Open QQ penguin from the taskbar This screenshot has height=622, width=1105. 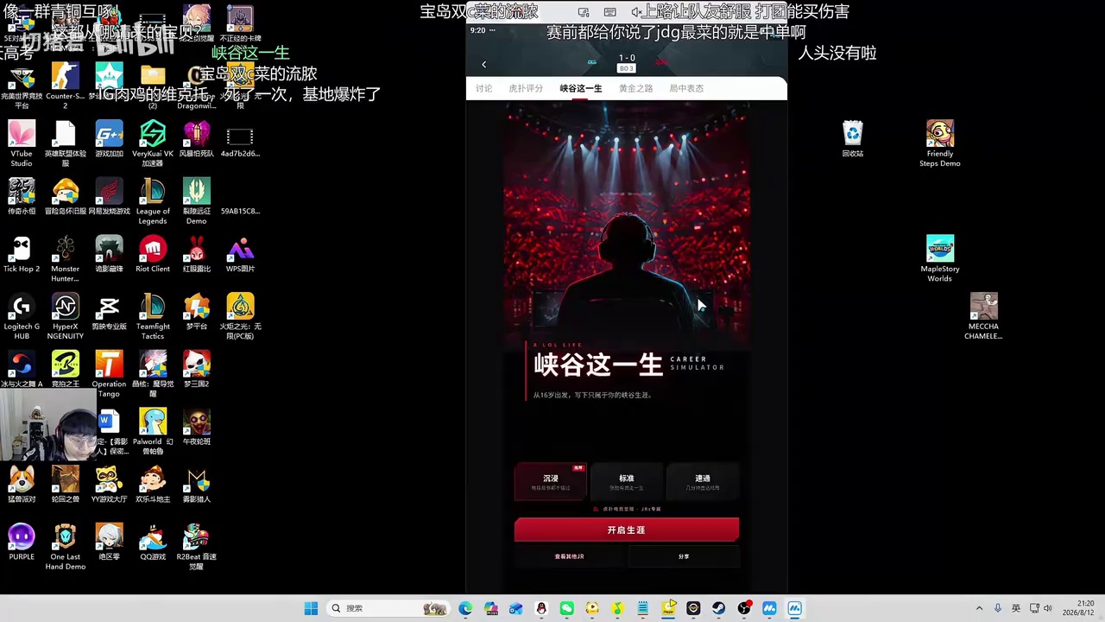(541, 608)
